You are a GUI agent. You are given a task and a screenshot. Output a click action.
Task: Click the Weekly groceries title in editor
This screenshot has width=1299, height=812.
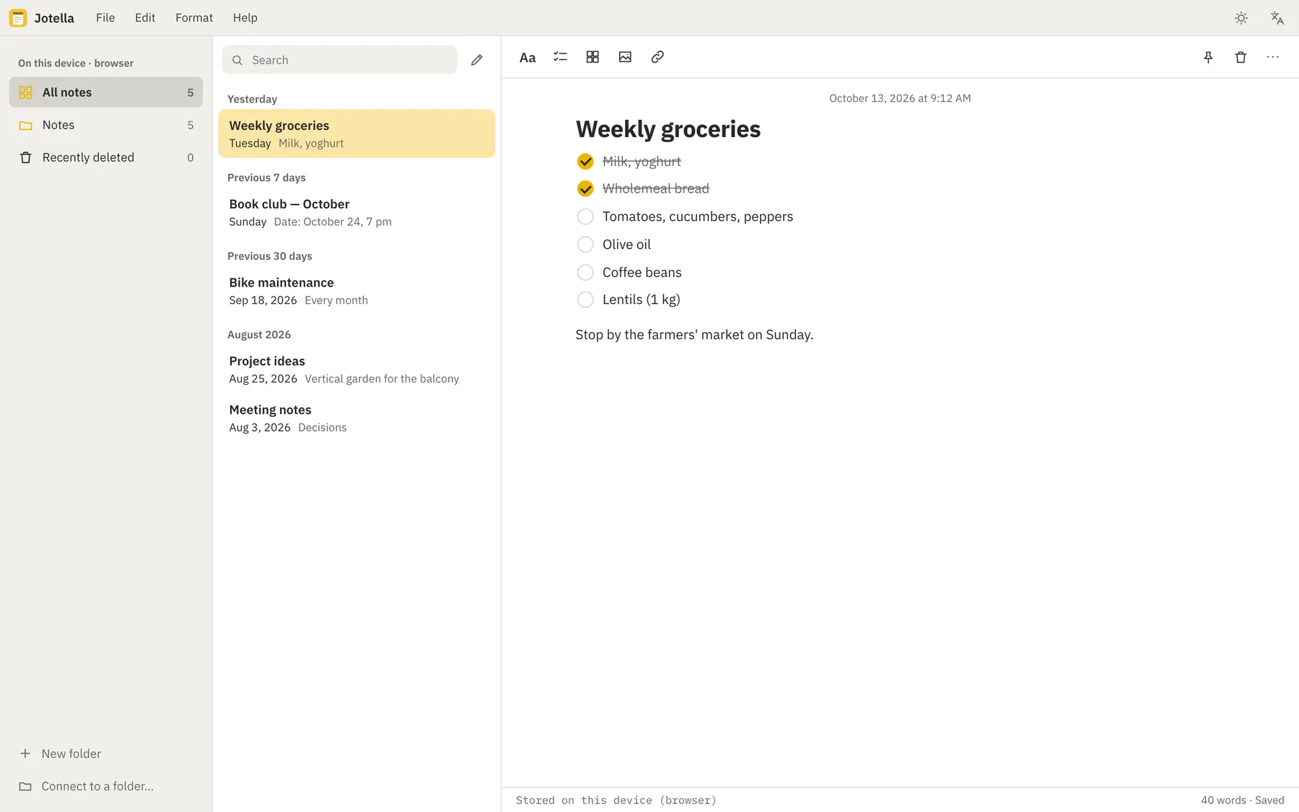tap(668, 129)
